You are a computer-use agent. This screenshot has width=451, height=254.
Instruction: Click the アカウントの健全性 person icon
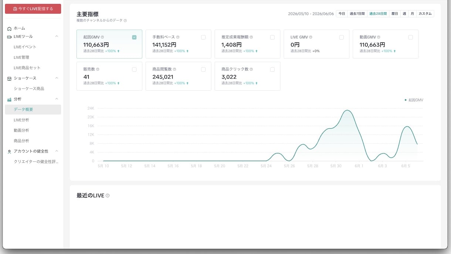click(9, 152)
